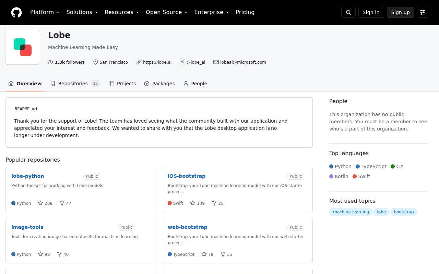Click the Swift language label on iOS-bootstrap
This screenshot has width=439, height=274.
tap(178, 203)
